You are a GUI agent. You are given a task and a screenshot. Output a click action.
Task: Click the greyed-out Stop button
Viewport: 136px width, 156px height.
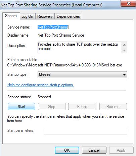[52, 107]
